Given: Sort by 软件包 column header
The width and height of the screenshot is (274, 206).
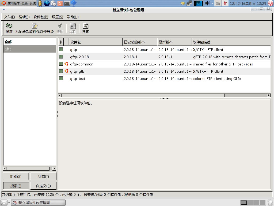Looking at the screenshot, I should (x=96, y=42).
